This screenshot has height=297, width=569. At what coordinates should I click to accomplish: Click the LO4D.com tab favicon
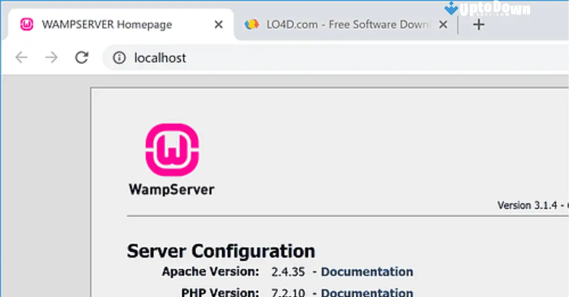[x=252, y=24]
